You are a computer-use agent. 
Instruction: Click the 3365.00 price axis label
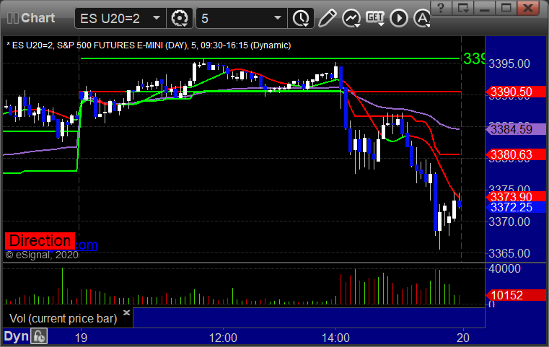(x=509, y=253)
